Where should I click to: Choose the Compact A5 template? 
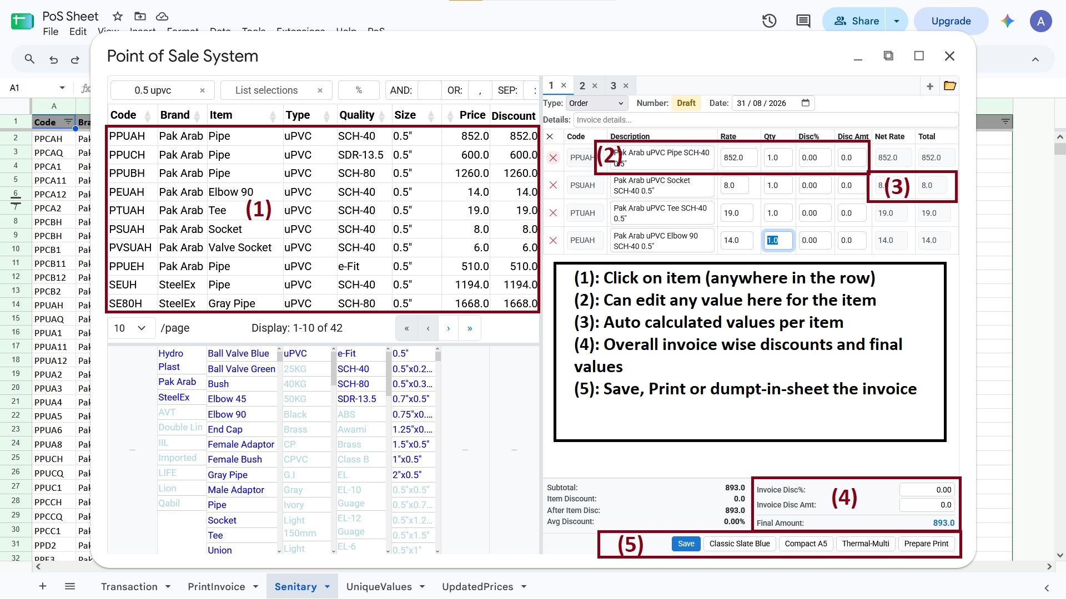(x=806, y=544)
